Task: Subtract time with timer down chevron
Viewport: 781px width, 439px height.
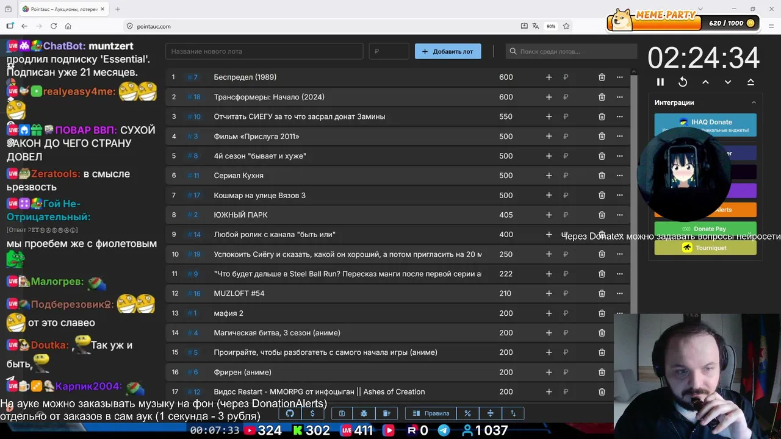Action: (x=728, y=82)
